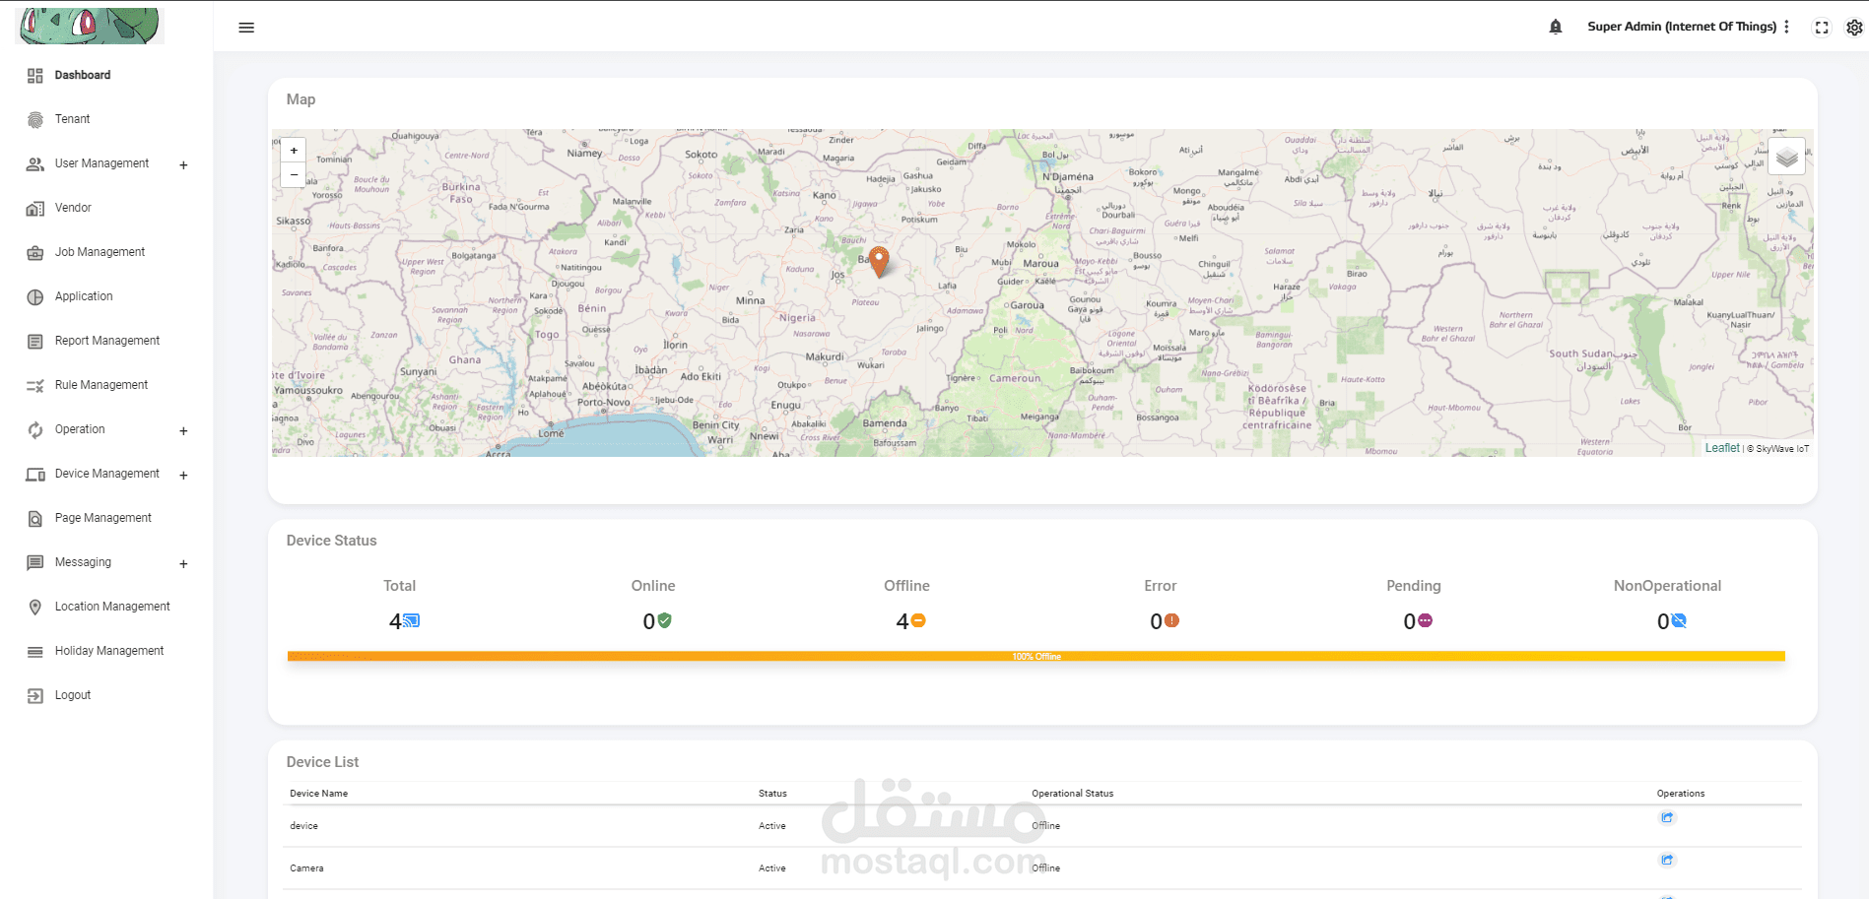Open the notifications bell
1869x899 pixels.
pyautogui.click(x=1556, y=27)
